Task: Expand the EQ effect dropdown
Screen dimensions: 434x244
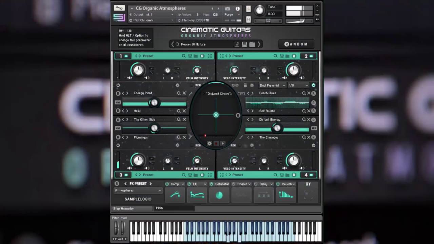Action: pos(205,184)
